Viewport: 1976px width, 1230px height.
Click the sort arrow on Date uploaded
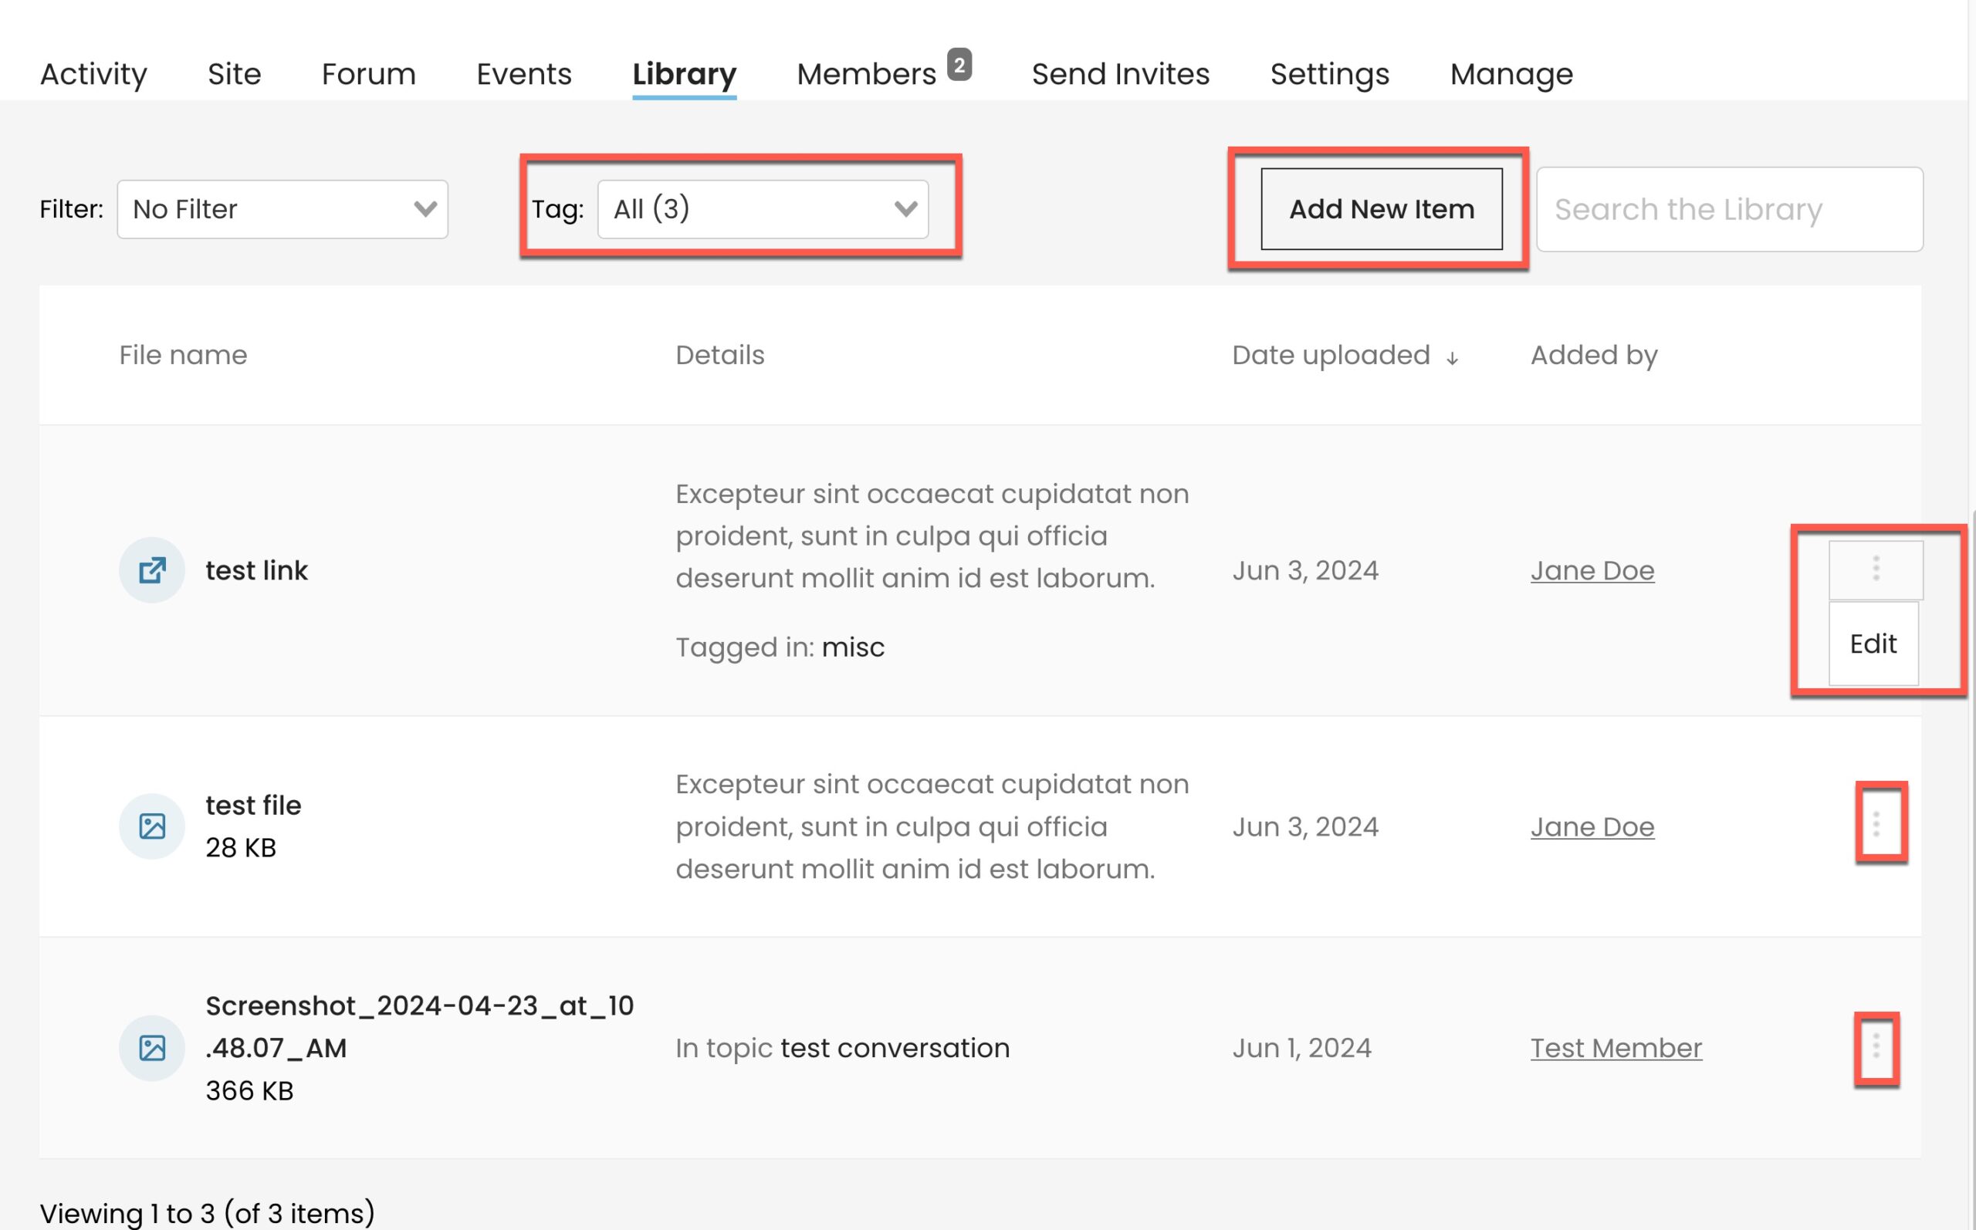(1452, 357)
